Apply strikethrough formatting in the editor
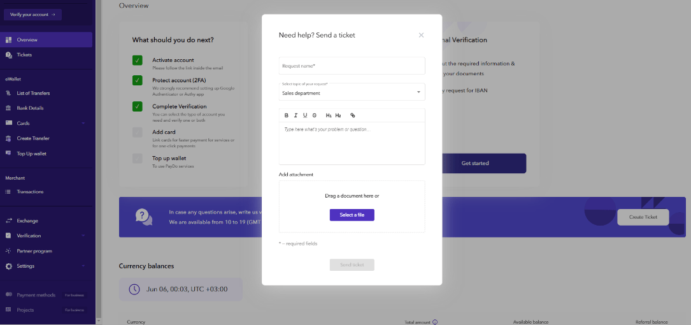 [315, 115]
